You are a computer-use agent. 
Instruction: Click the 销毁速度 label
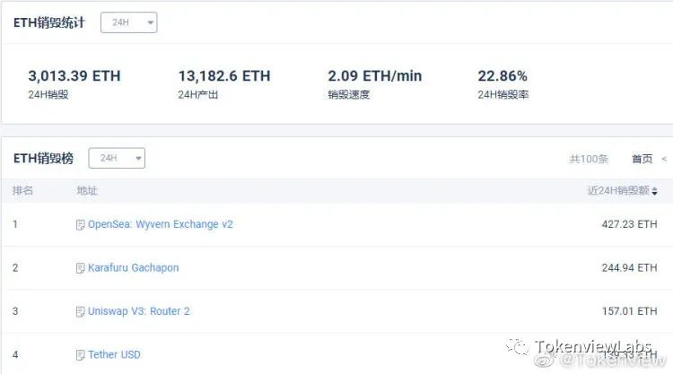point(348,95)
